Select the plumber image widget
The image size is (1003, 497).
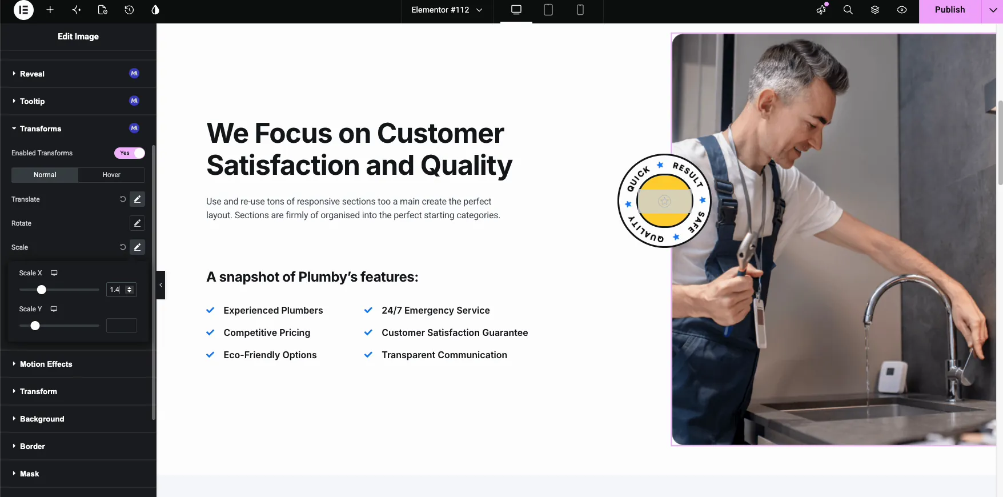(x=834, y=239)
